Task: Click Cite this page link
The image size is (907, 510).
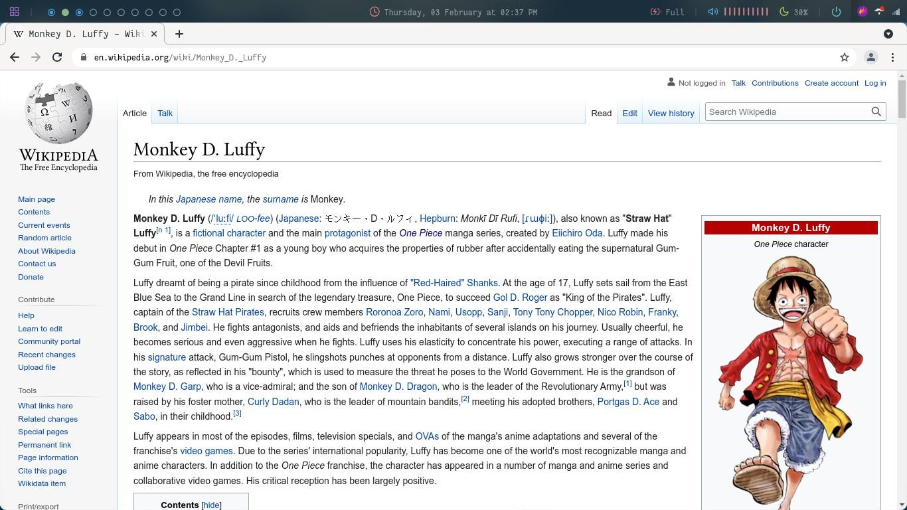Action: pos(42,471)
